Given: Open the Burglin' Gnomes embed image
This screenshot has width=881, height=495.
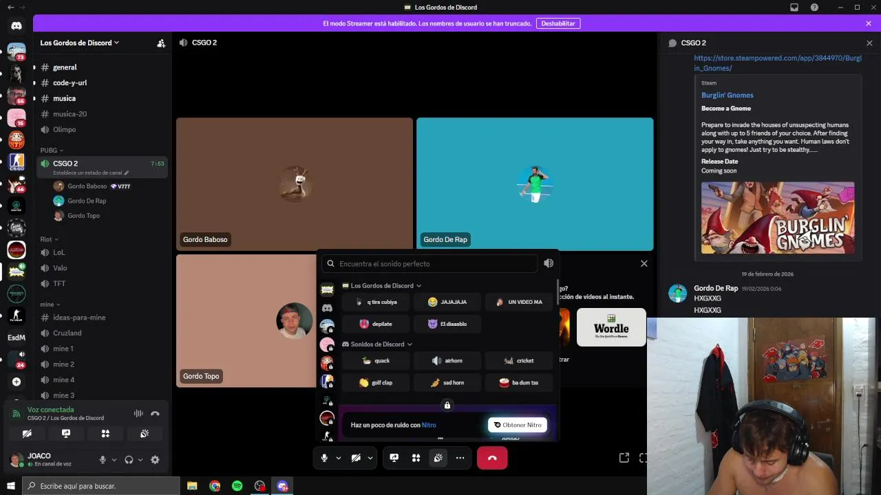Looking at the screenshot, I should pos(778,218).
